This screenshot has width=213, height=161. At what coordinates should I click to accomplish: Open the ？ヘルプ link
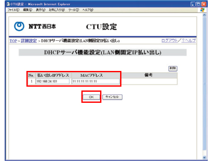tap(189, 41)
